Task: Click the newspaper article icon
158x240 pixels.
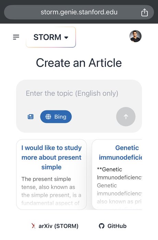Action: [31, 117]
